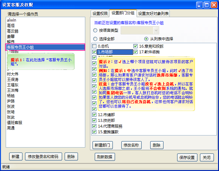Open the 设置友好对象列表 tab
219x171 pixels.
pyautogui.click(x=153, y=13)
